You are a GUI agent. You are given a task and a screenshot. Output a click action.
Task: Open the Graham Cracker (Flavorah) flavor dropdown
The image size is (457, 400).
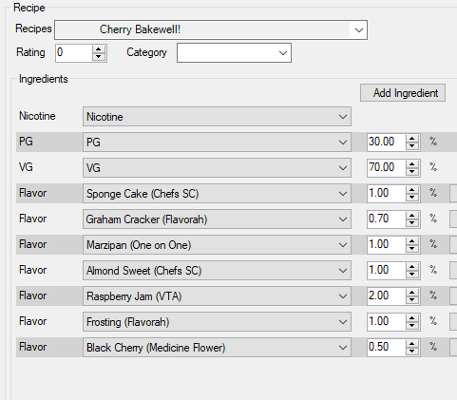click(217, 219)
